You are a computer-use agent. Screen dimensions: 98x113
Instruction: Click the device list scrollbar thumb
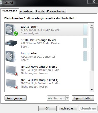pyautogui.click(x=92, y=49)
